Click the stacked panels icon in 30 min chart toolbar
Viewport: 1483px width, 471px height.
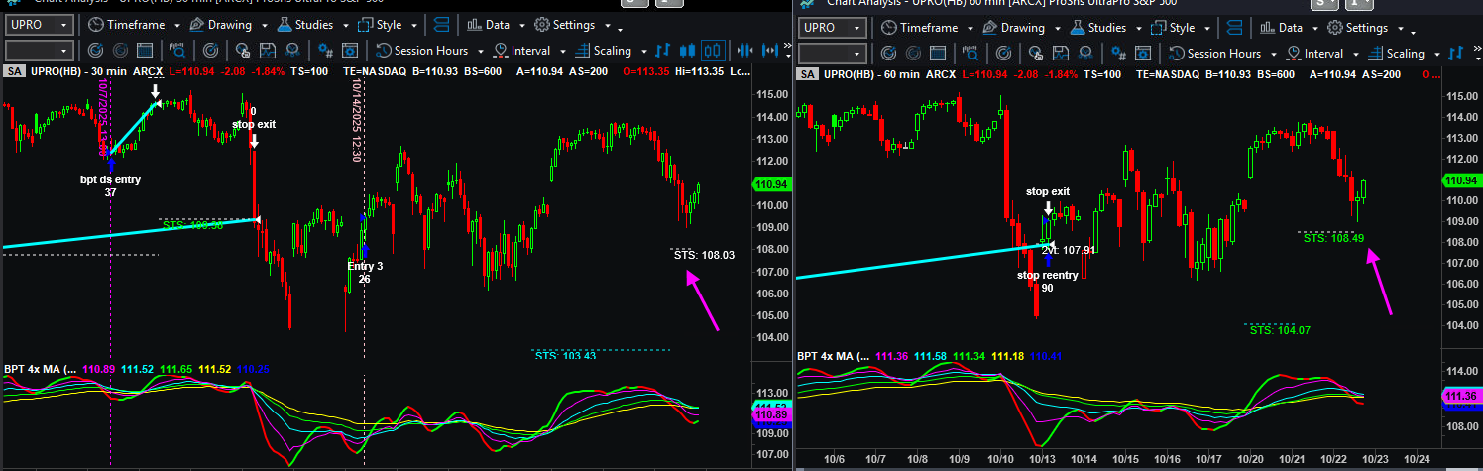click(441, 25)
